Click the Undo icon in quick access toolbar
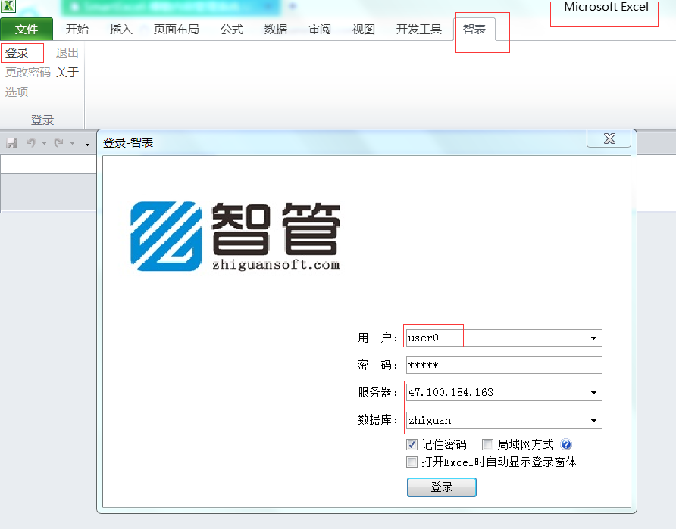Screen dimensions: 676x529 [x=30, y=143]
